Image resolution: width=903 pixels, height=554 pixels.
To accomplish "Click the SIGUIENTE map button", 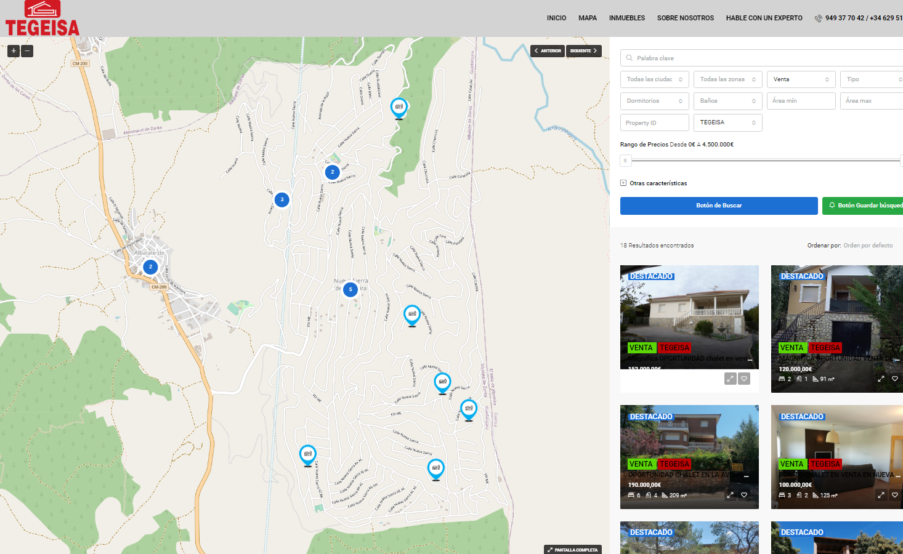I will point(583,51).
